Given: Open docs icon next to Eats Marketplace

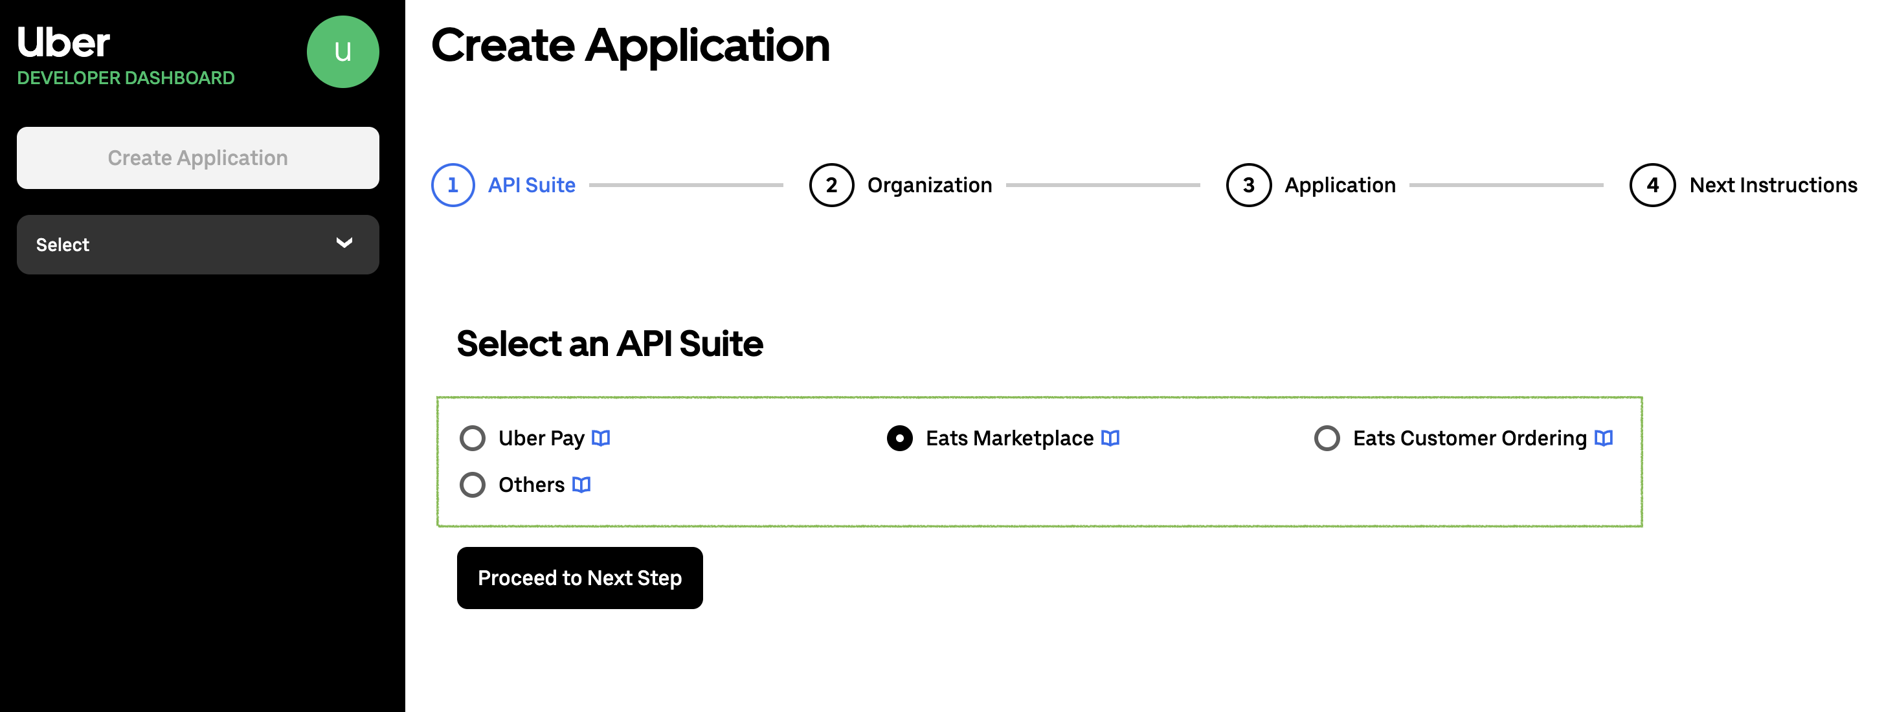Looking at the screenshot, I should pyautogui.click(x=1110, y=438).
